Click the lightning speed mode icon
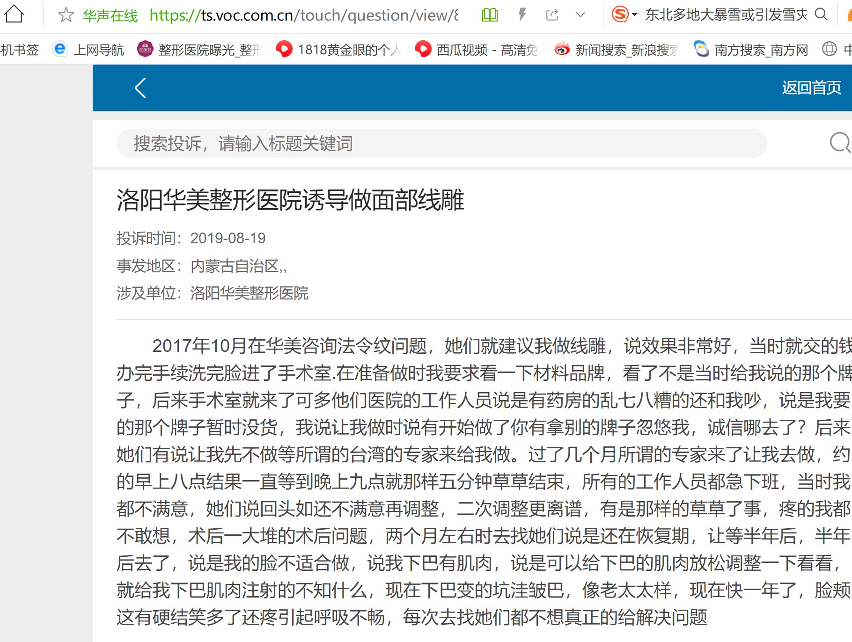Image resolution: width=852 pixels, height=642 pixels. [522, 15]
